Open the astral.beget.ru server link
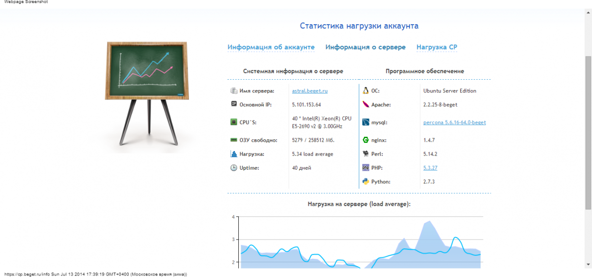Viewport: 592px width, 277px height. coord(310,91)
